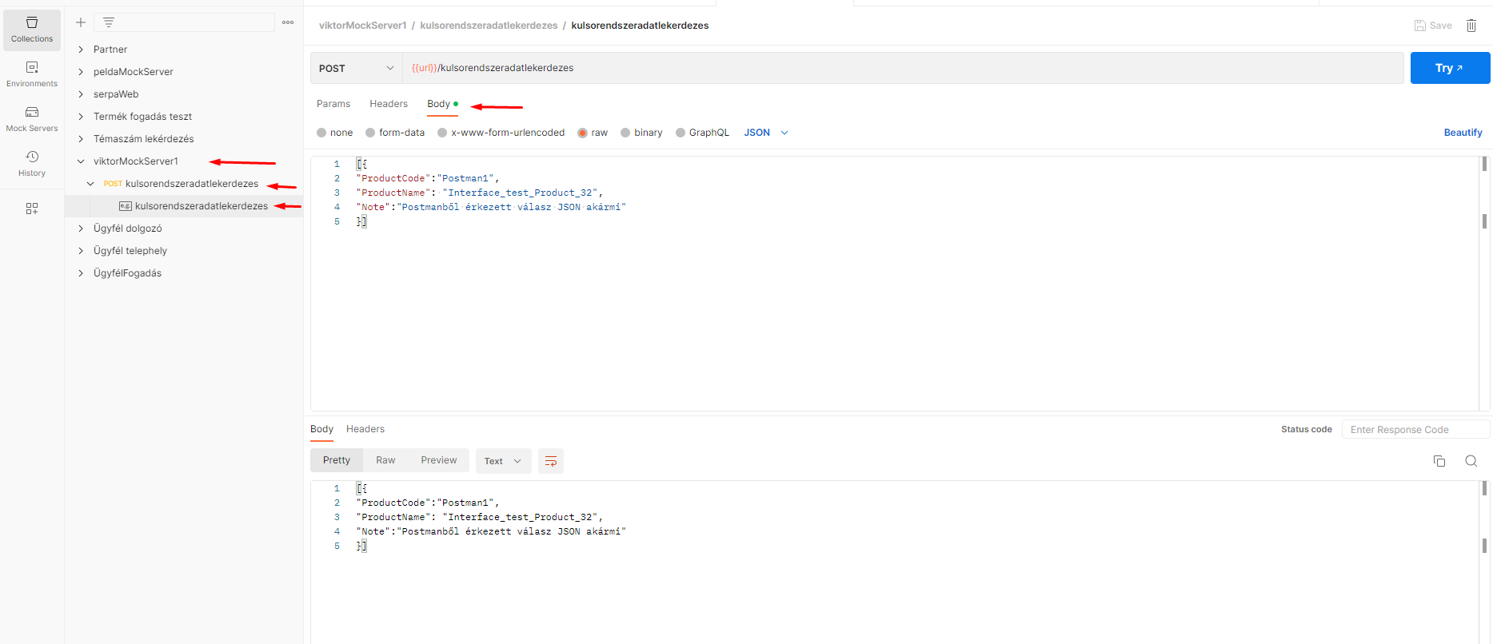Image resolution: width=1493 pixels, height=644 pixels.
Task: Open the Collections sidebar panel
Action: pos(32,30)
